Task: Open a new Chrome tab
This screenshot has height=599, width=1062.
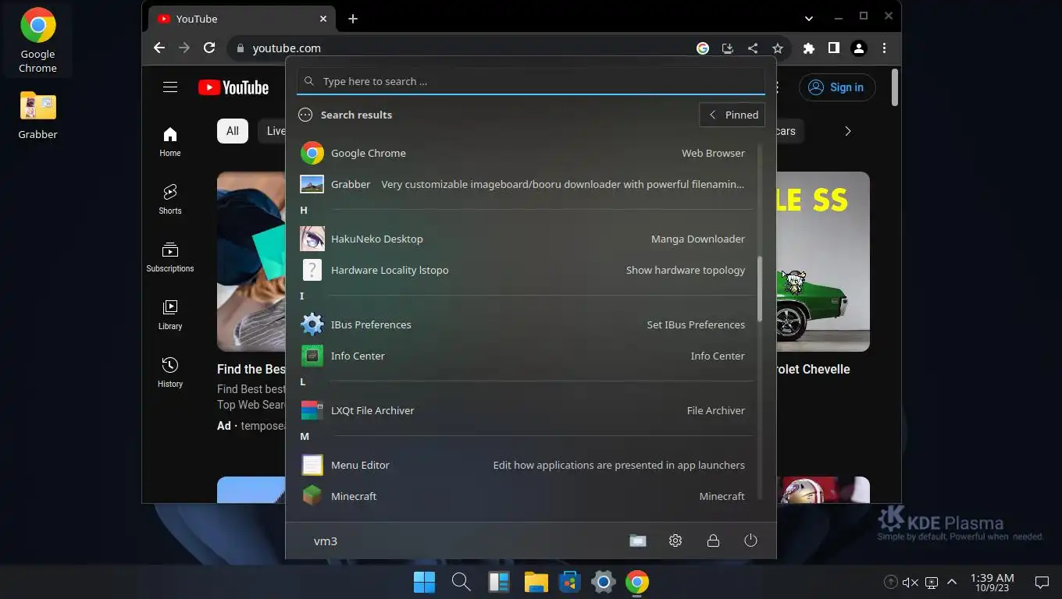Action: coord(353,19)
